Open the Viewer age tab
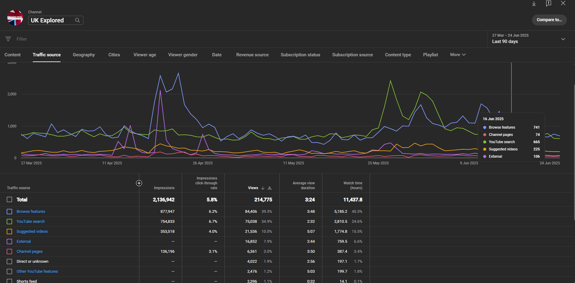This screenshot has height=283, width=575. coord(145,55)
